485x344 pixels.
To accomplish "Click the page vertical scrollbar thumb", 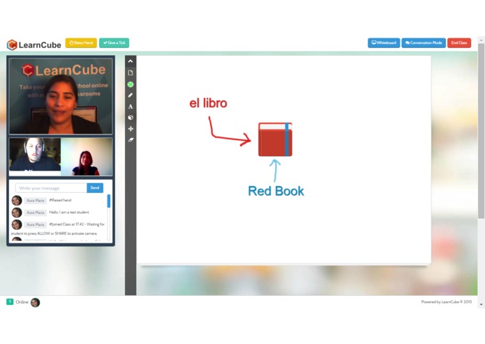I will 481,131.
